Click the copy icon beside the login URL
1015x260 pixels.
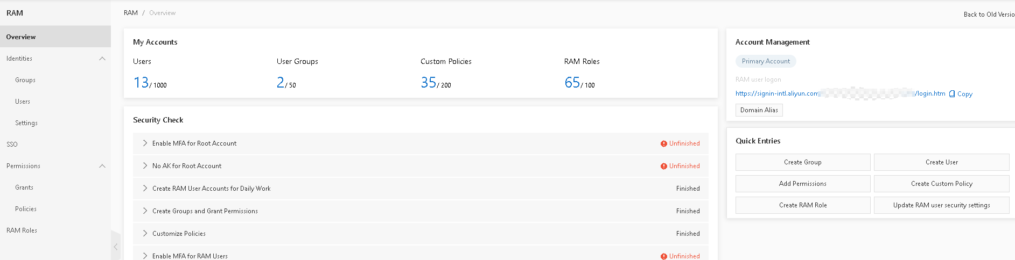pos(952,93)
